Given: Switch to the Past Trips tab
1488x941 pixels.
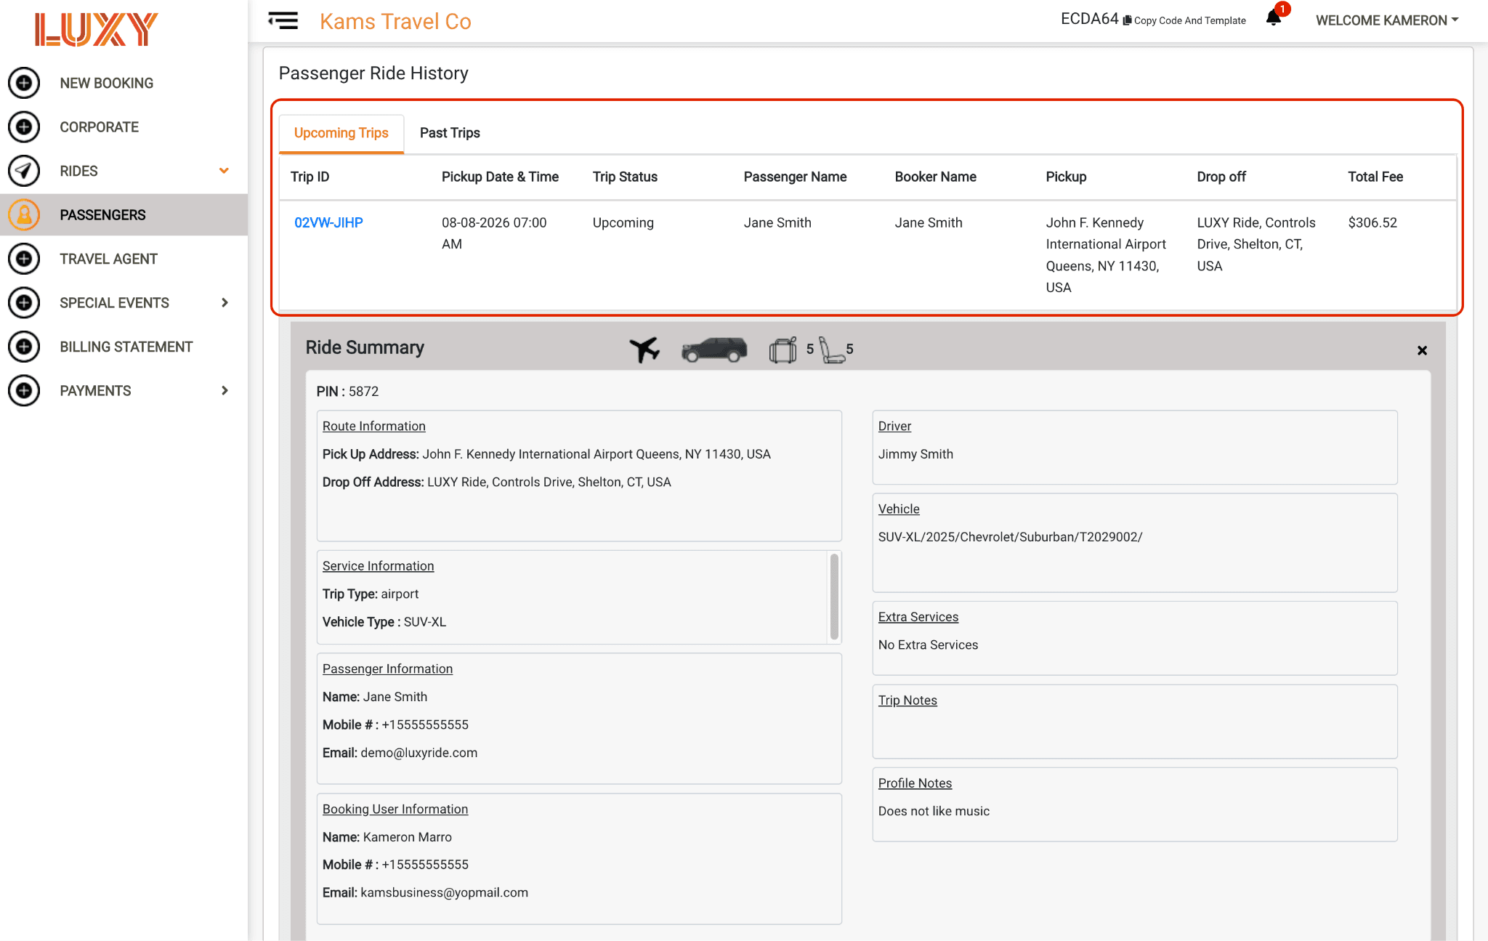Looking at the screenshot, I should pos(450,133).
